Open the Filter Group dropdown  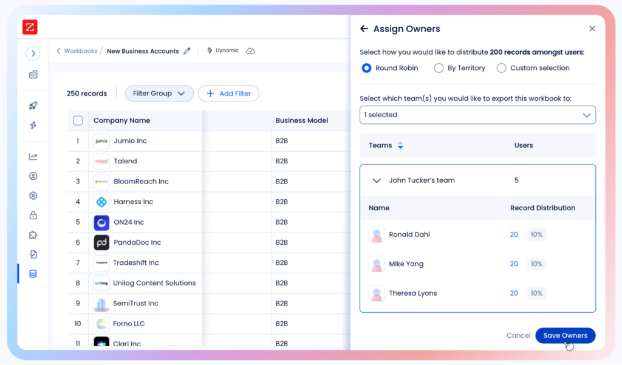coord(159,94)
